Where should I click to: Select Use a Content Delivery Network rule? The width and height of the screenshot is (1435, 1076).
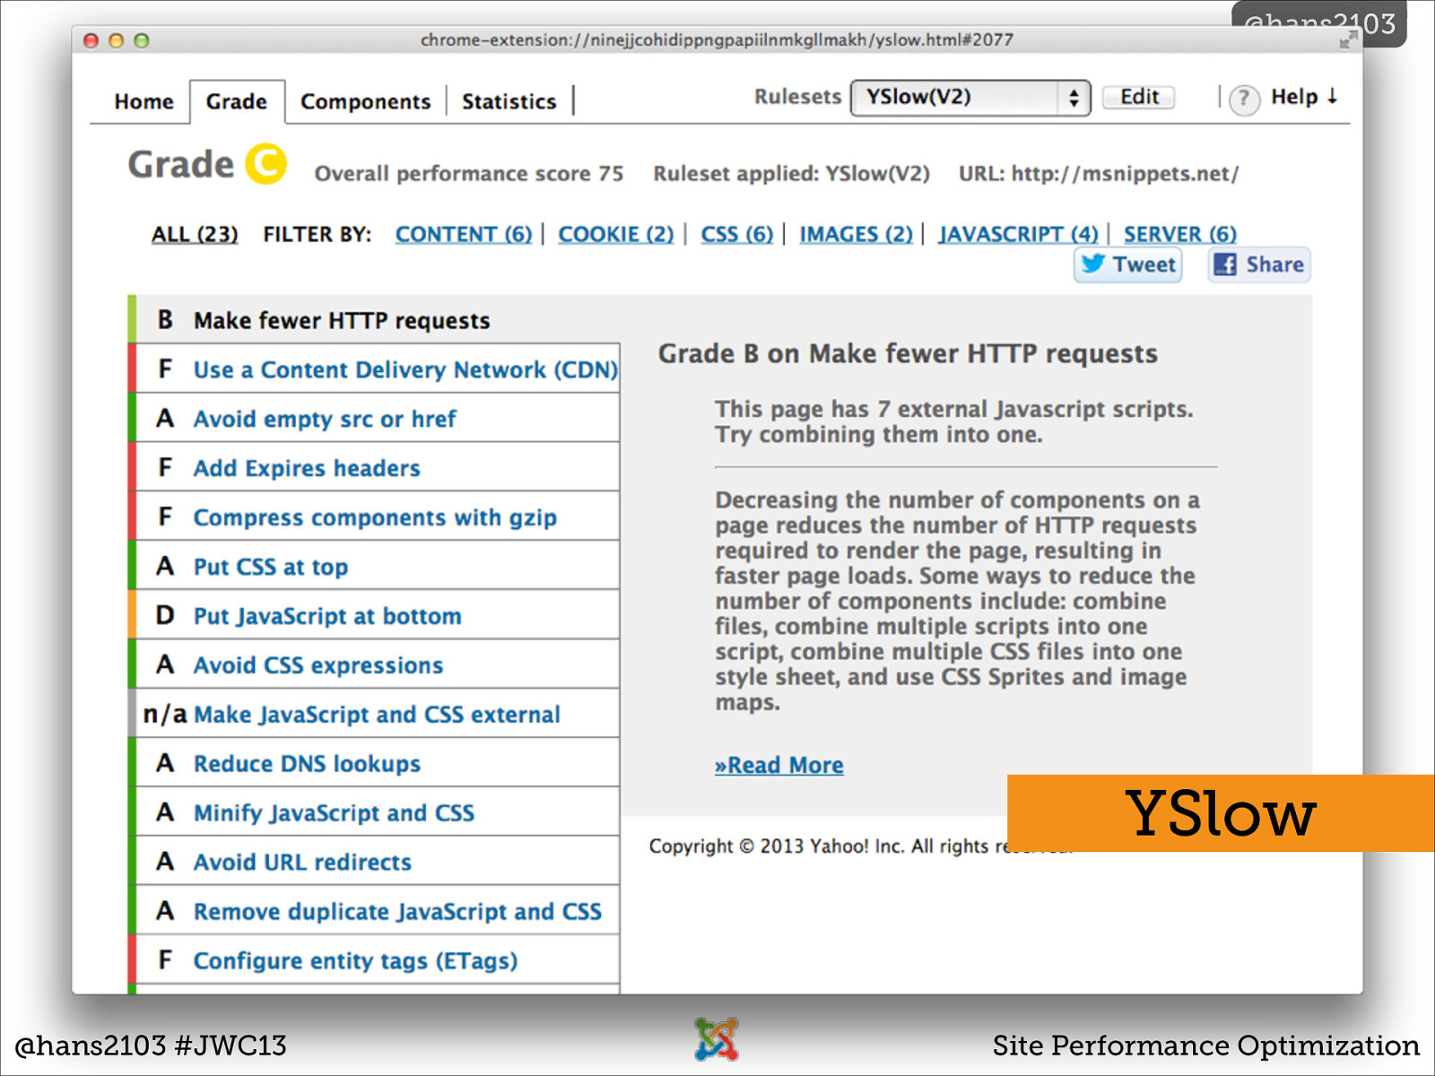tap(374, 369)
